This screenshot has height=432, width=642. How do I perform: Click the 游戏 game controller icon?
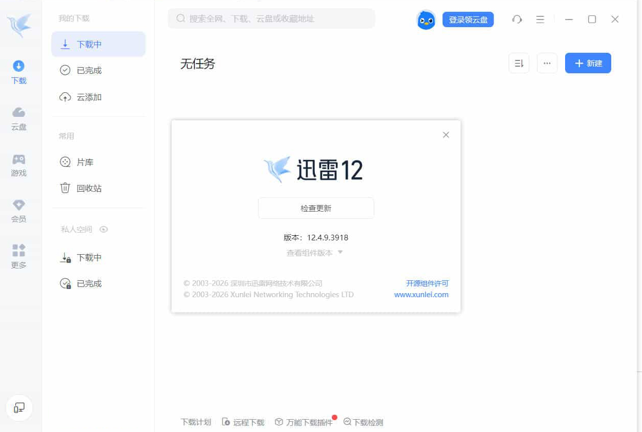[19, 159]
